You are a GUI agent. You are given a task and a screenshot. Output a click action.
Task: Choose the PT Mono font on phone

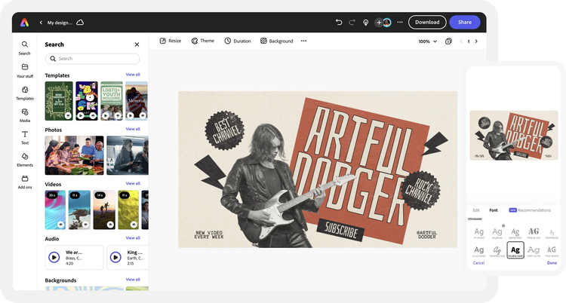(x=479, y=234)
